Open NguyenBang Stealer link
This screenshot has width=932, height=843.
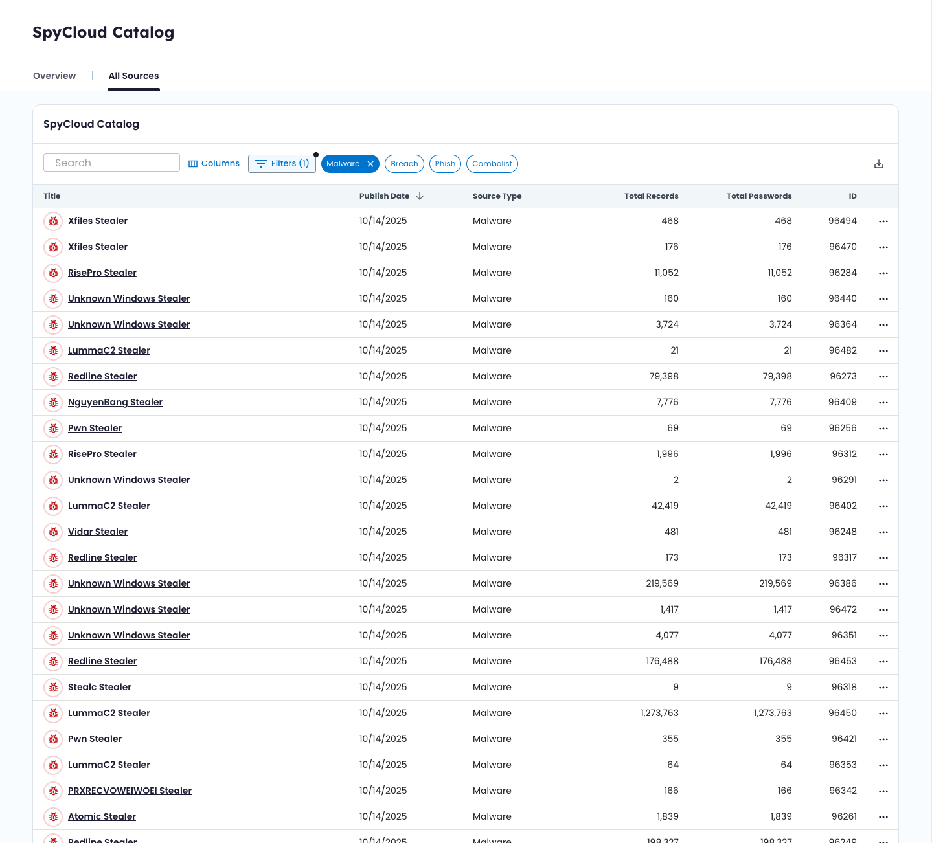pos(115,402)
